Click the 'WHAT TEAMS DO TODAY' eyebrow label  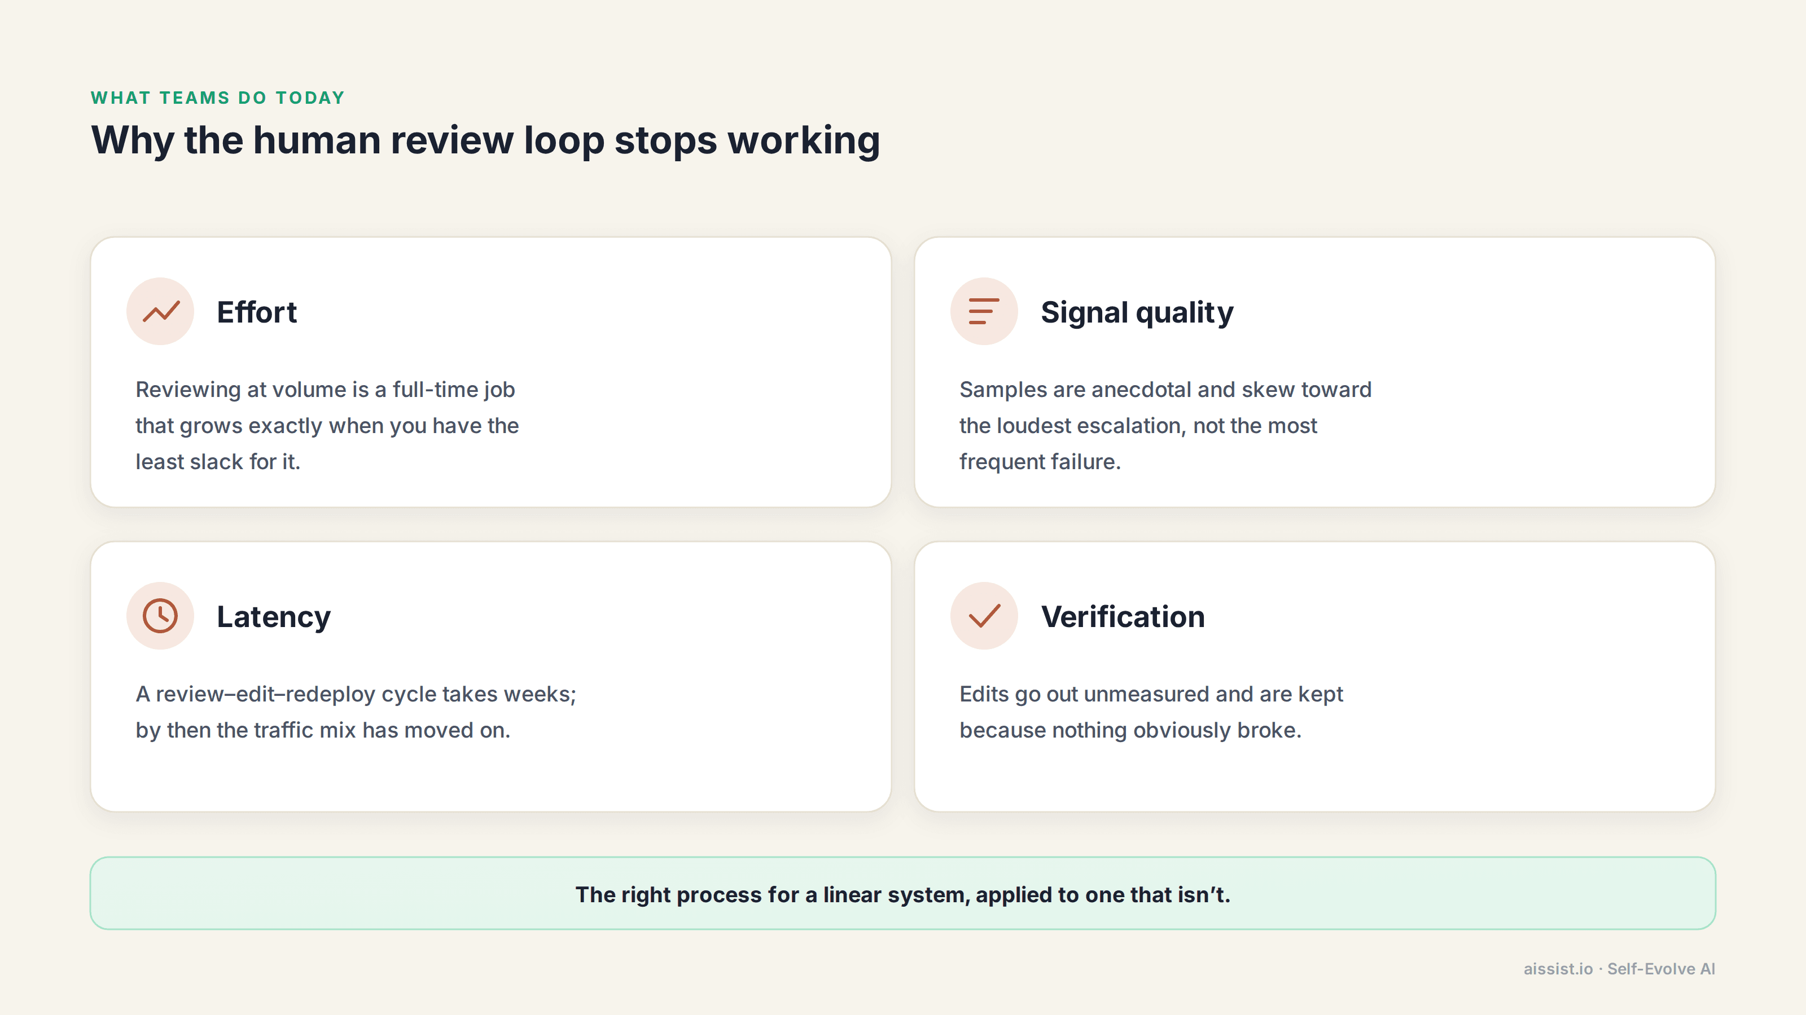click(x=218, y=98)
